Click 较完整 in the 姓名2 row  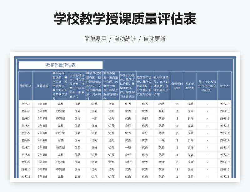click(61, 111)
